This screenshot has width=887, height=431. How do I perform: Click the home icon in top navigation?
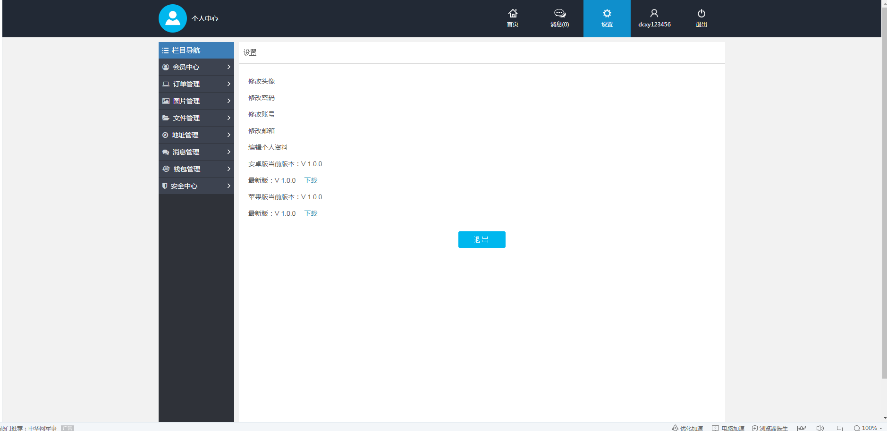point(513,13)
